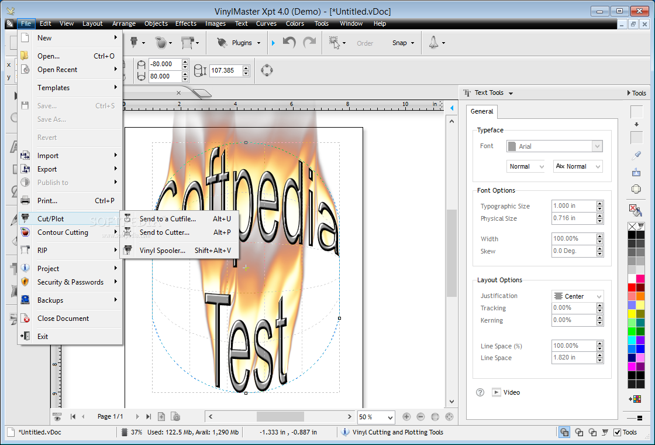Click the no-fill paint bucket icon
Viewport: 655px width, 445px height.
coord(635,210)
